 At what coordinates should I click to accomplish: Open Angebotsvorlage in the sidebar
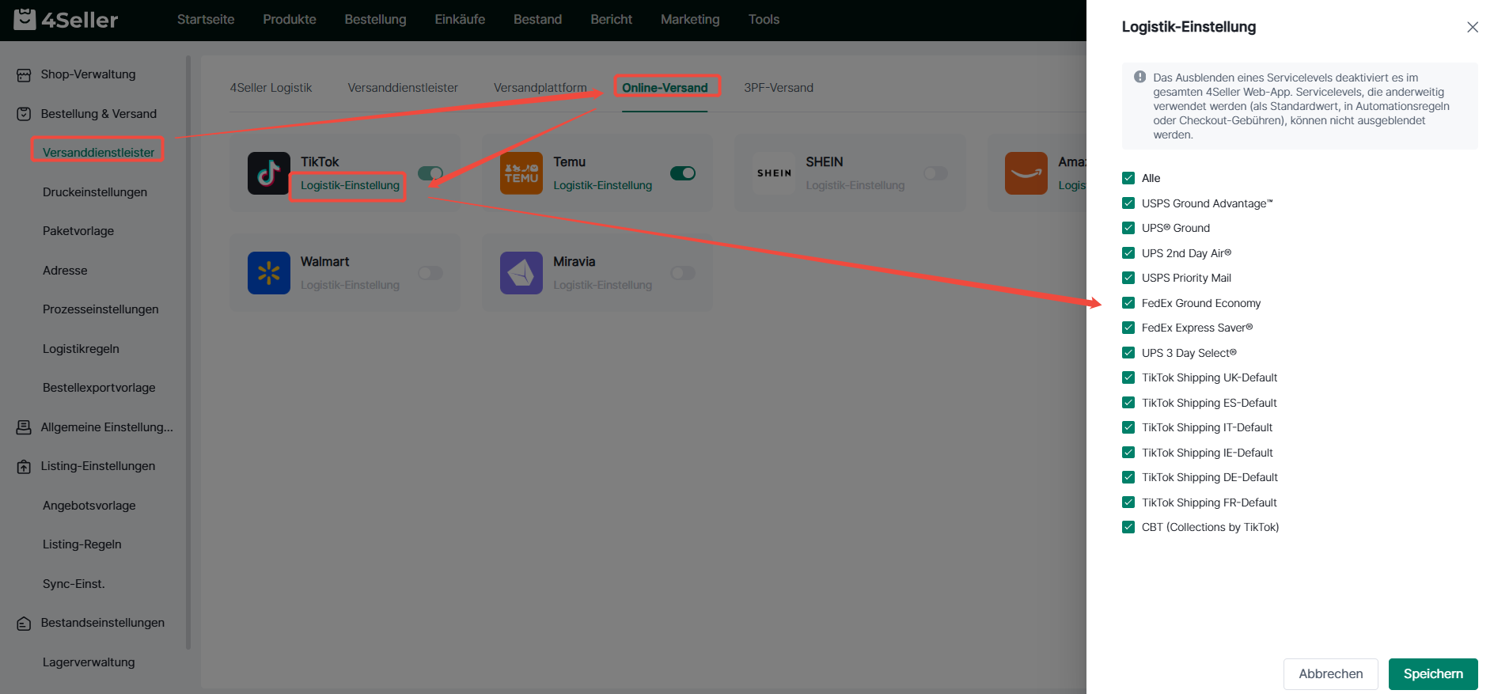tap(89, 506)
